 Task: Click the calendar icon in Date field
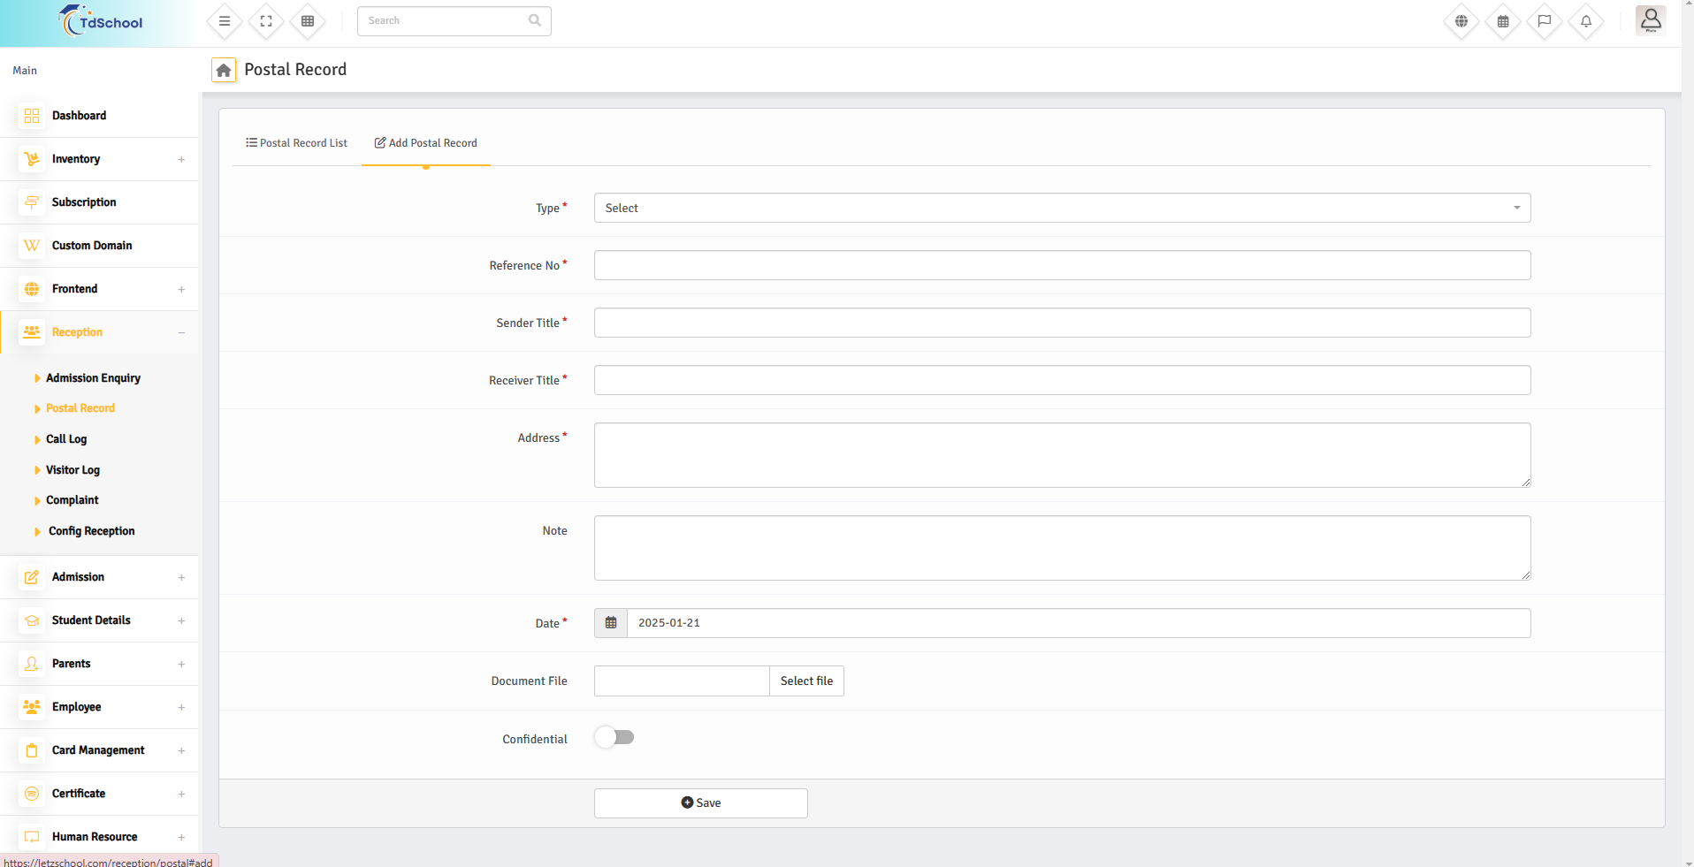pos(611,623)
